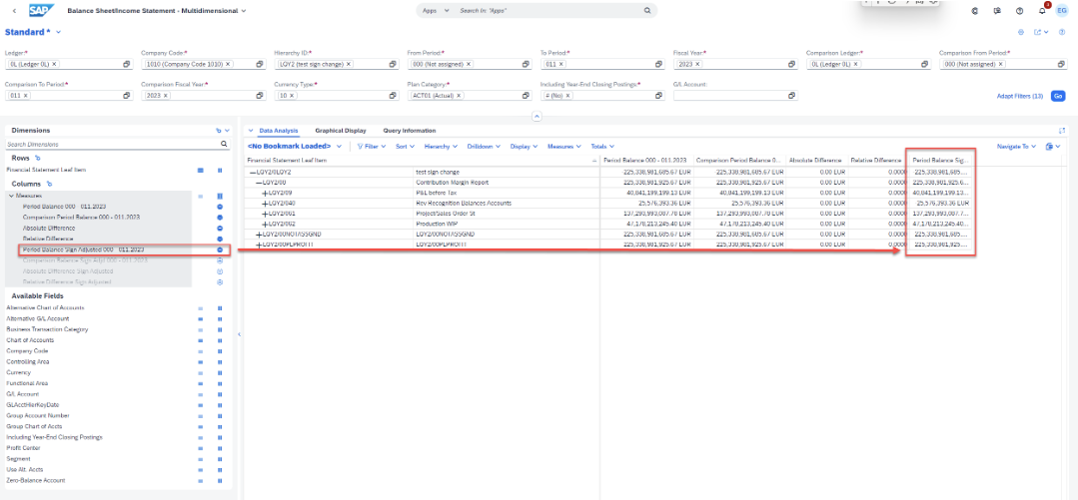The image size is (1078, 500).
Task: Collapse the Measures node in Columns
Action: (11, 196)
